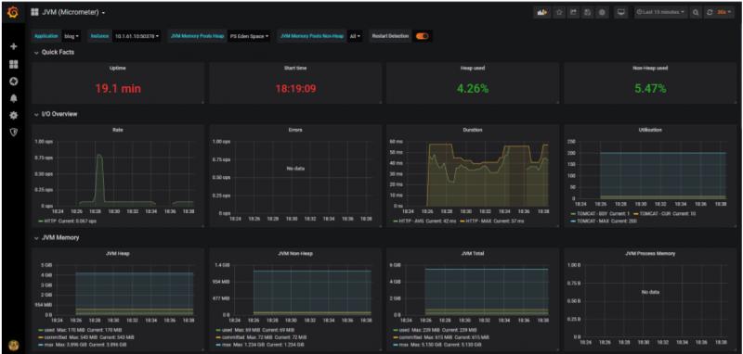The height and width of the screenshot is (354, 743).
Task: Open Instance 10.1.61.10 dropdown
Action: [137, 36]
